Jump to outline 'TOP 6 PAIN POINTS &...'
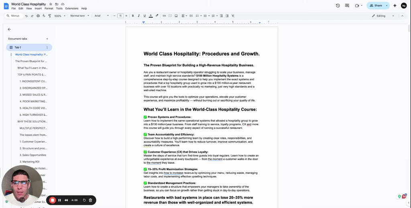This screenshot has height=208, width=411. pyautogui.click(x=32, y=75)
